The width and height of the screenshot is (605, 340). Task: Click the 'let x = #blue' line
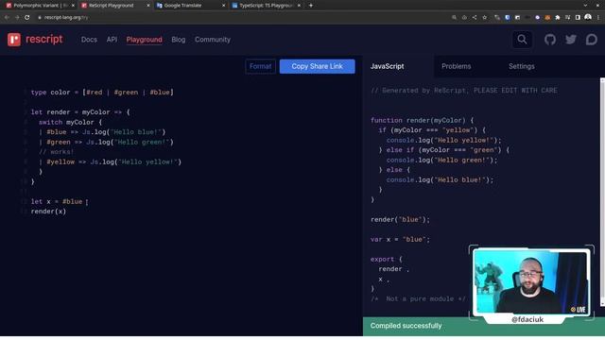57,201
